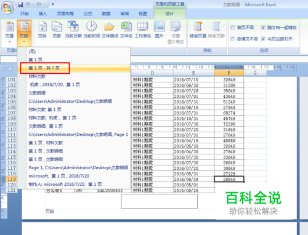
Task: Toggle 随文档一起缩放 checkbox
Action: [263, 28]
